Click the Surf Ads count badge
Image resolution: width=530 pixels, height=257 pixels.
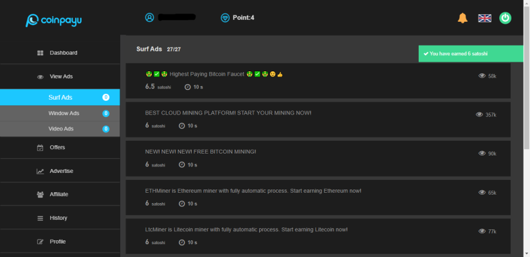coord(105,98)
